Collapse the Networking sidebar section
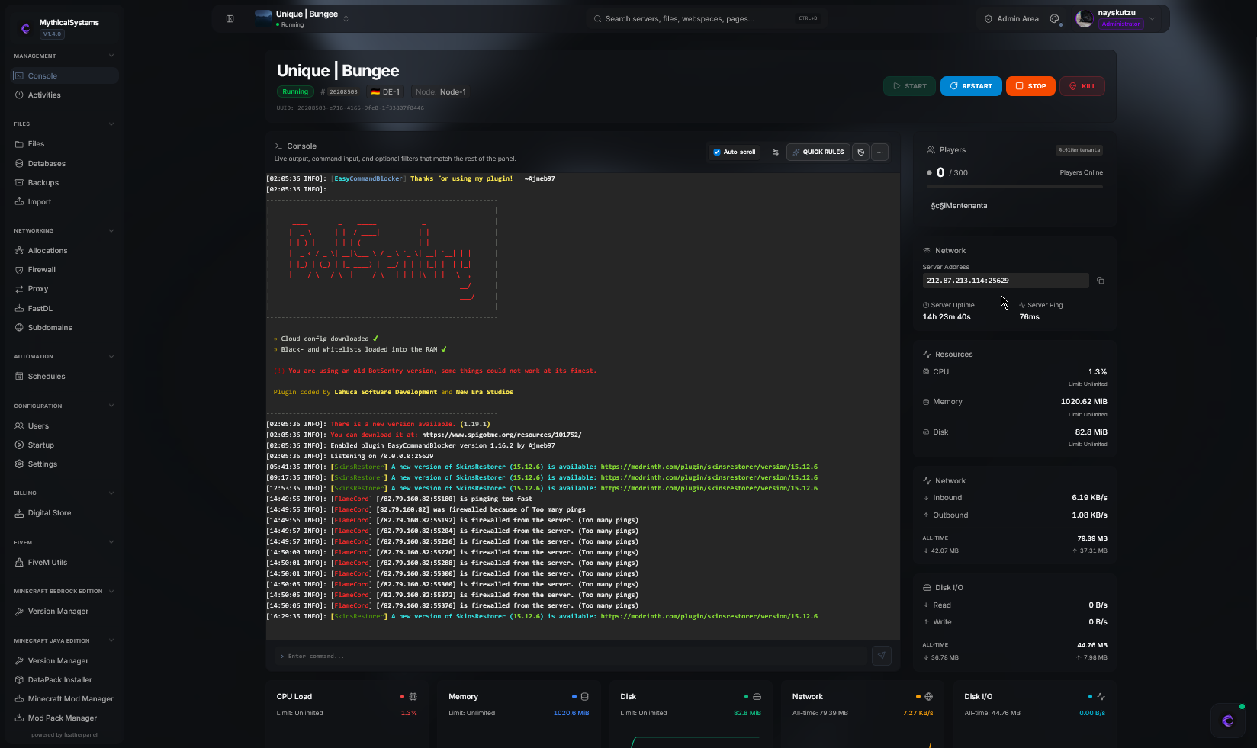Image resolution: width=1257 pixels, height=748 pixels. click(111, 230)
